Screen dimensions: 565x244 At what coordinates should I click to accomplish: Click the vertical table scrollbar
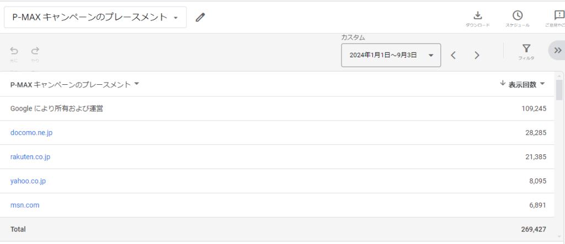[559, 89]
